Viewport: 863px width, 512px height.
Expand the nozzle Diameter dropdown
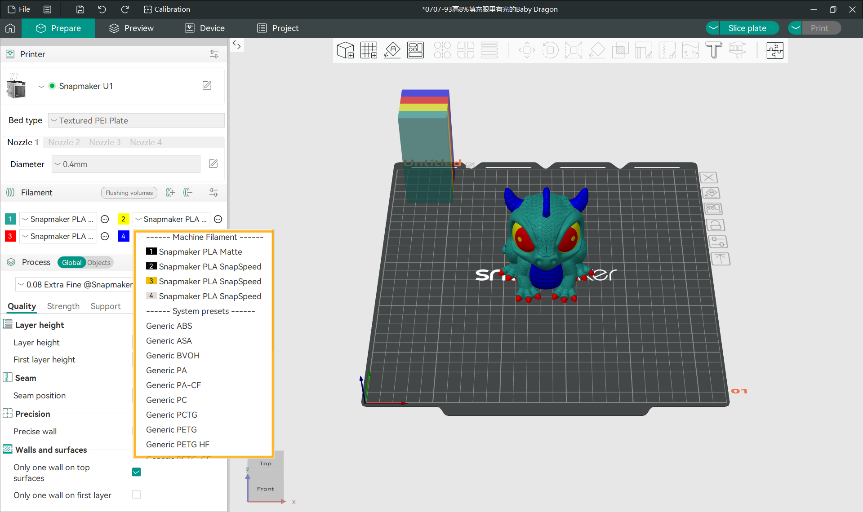pos(126,164)
